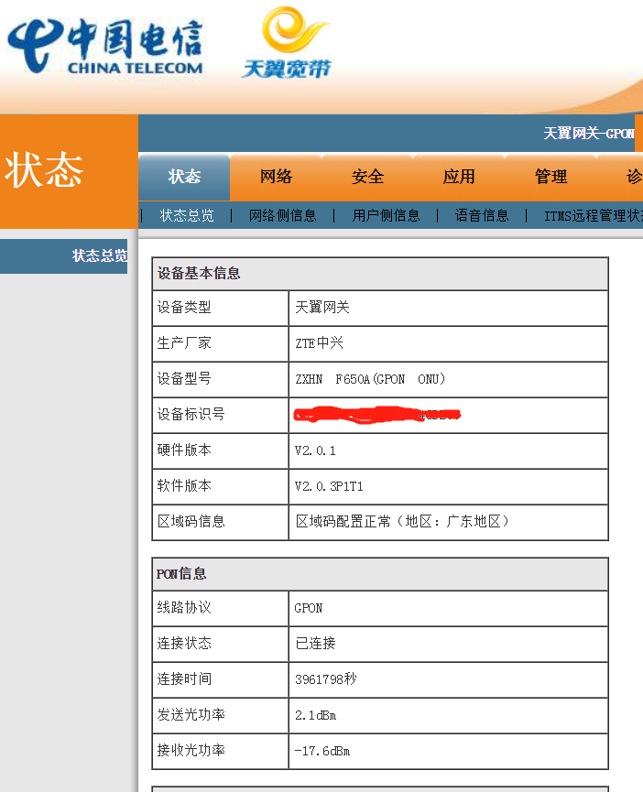Select 状态总览 in left sidebar
The height and width of the screenshot is (792, 643).
pos(63,256)
